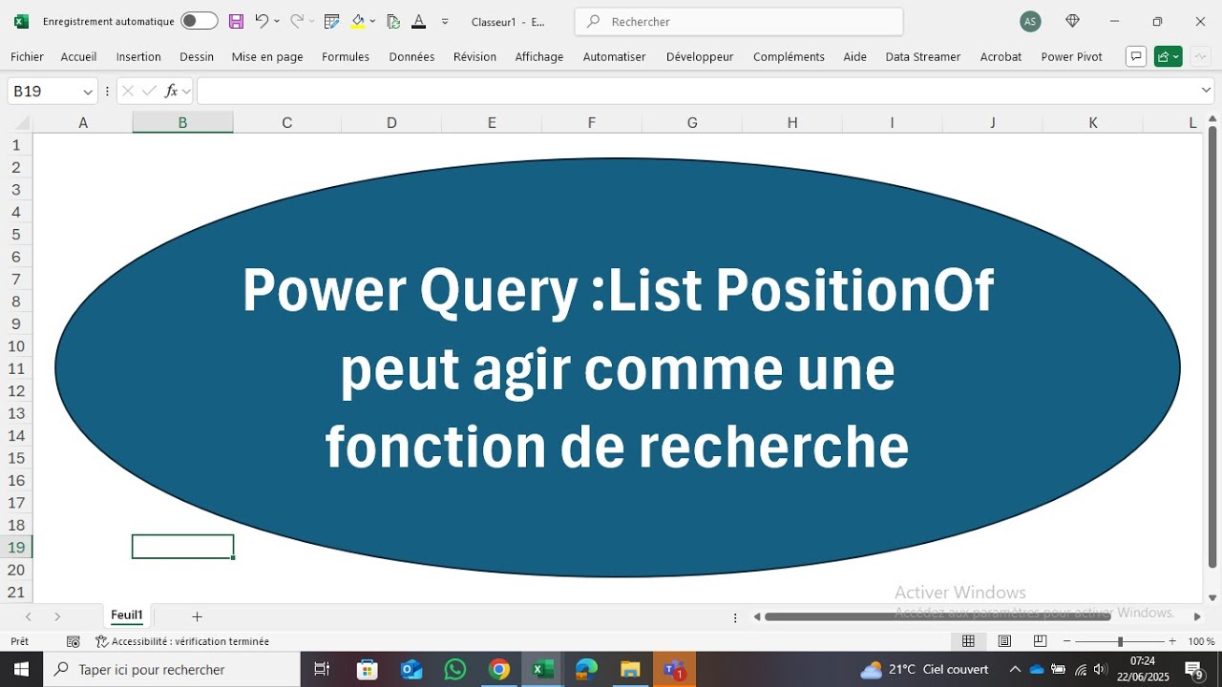Switch to the Révision tab
The width and height of the screenshot is (1222, 687).
pyautogui.click(x=474, y=56)
